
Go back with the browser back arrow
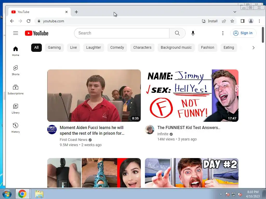pyautogui.click(x=12, y=21)
